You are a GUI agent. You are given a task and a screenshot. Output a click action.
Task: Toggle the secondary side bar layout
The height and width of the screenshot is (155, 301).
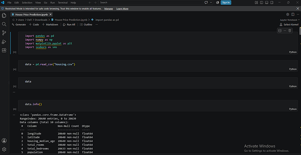pos(272,2)
